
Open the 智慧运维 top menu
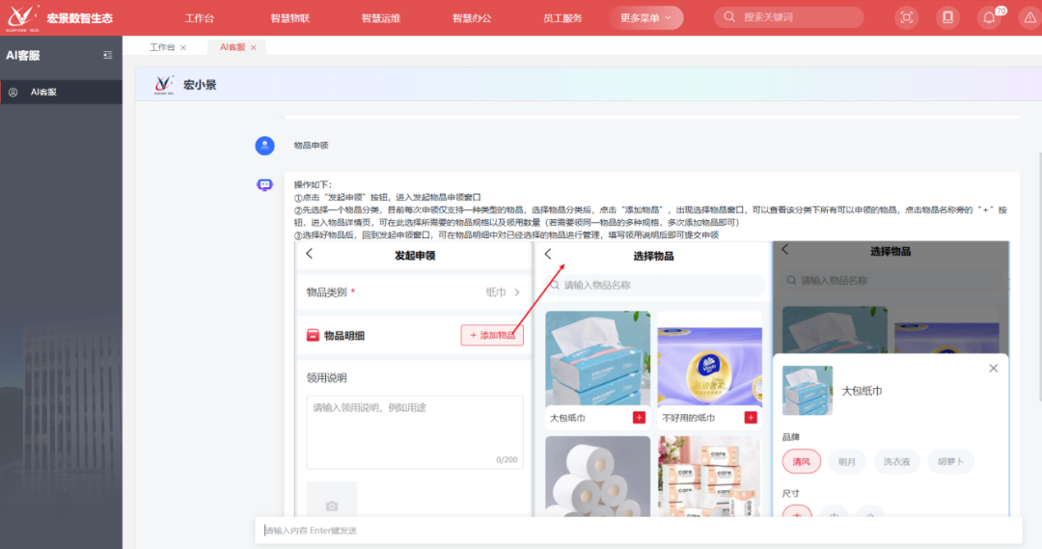coord(381,18)
